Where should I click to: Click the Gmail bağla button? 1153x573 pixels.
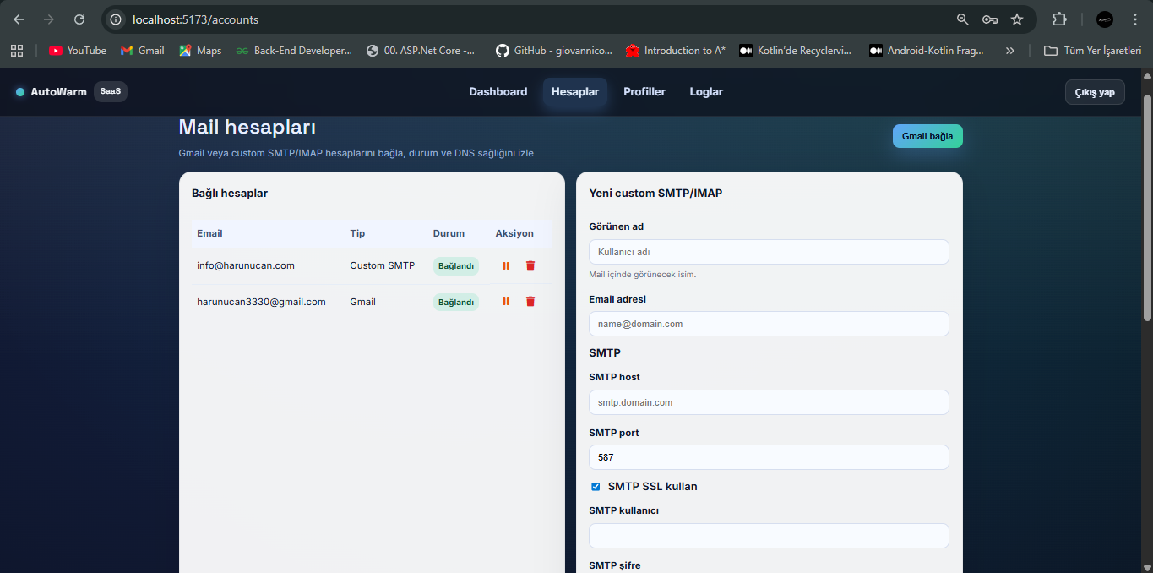(x=927, y=136)
